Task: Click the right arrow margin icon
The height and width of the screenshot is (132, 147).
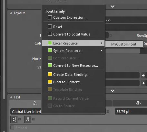Action: 143,76
